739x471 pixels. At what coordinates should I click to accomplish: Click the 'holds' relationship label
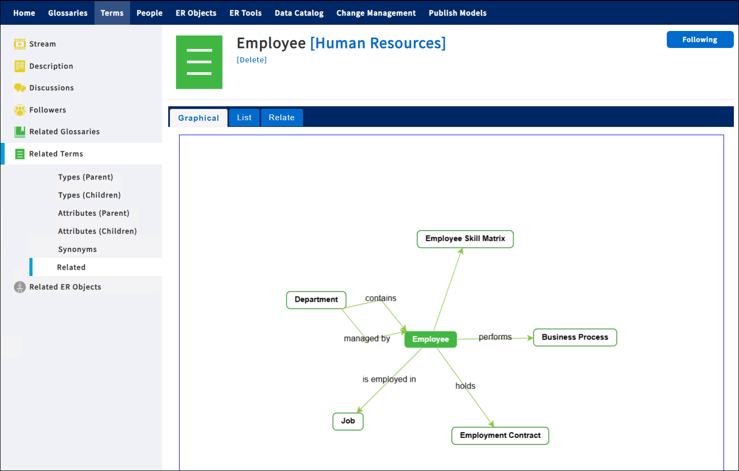(465, 386)
